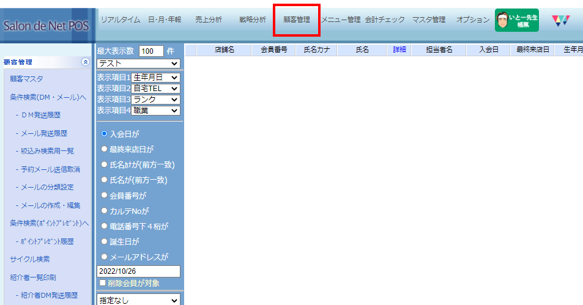Open the メール発送履歴 sidebar link
Image resolution: width=583 pixels, height=305 pixels.
(43, 133)
